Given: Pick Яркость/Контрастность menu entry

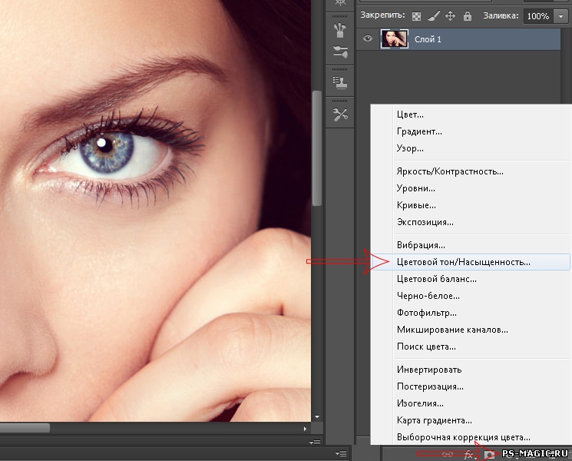Looking at the screenshot, I should click(x=450, y=171).
